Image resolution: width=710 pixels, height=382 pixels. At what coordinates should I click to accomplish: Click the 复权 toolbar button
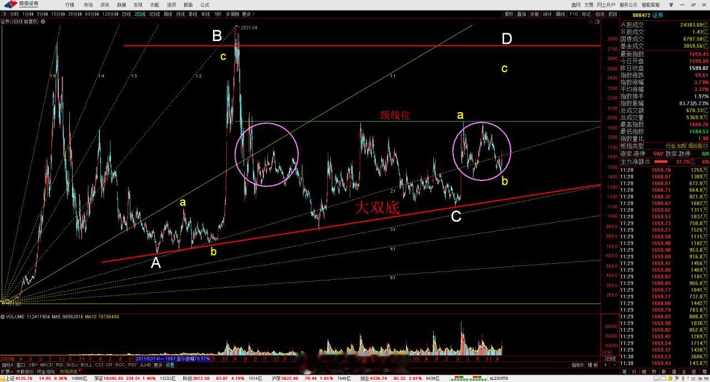[509, 14]
